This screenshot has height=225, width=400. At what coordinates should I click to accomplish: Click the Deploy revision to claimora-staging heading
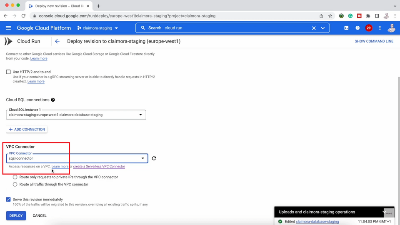coord(124,41)
